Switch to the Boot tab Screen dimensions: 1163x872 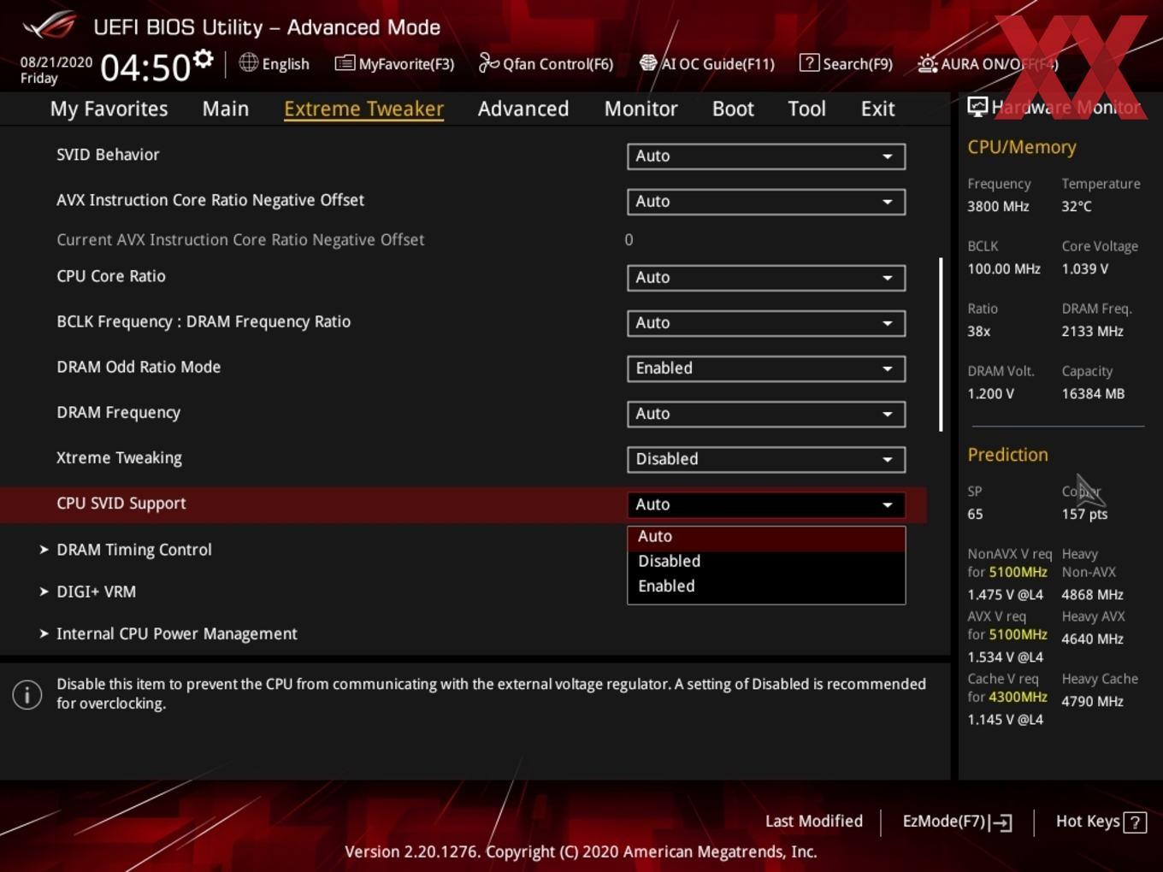733,109
